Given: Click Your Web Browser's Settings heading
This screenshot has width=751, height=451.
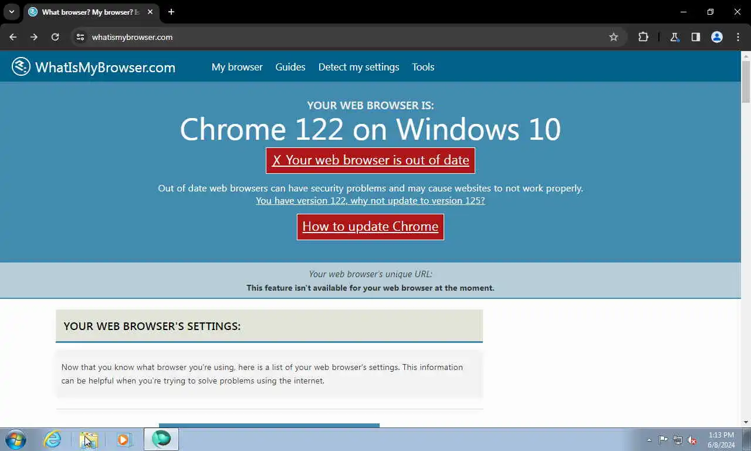Looking at the screenshot, I should click(152, 327).
